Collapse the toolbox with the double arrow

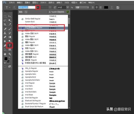pyautogui.click(x=3, y=11)
